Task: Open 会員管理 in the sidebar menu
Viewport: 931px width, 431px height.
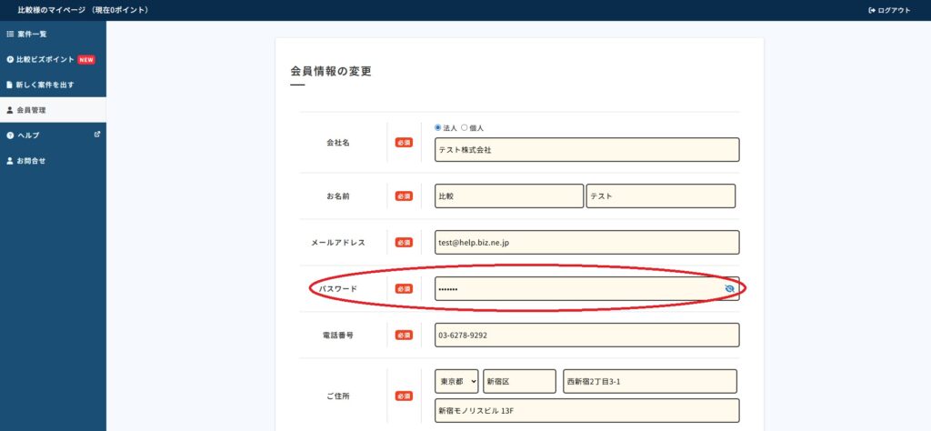Action: (x=31, y=110)
